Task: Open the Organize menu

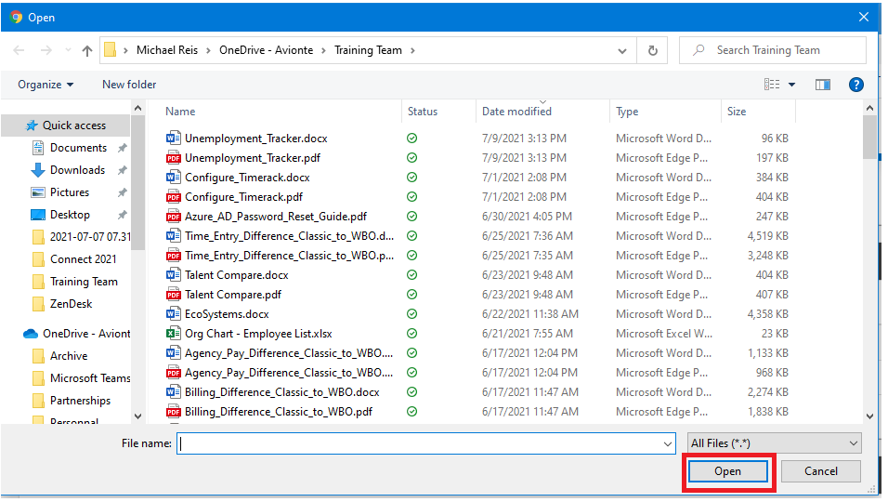Action: tap(46, 85)
